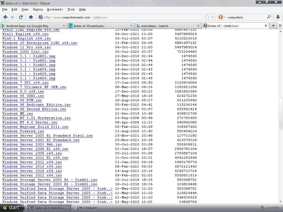The height and width of the screenshot is (212, 283).
Task: Open Windows 95 RTM.iso link
Action: pyautogui.click(x=22, y=100)
